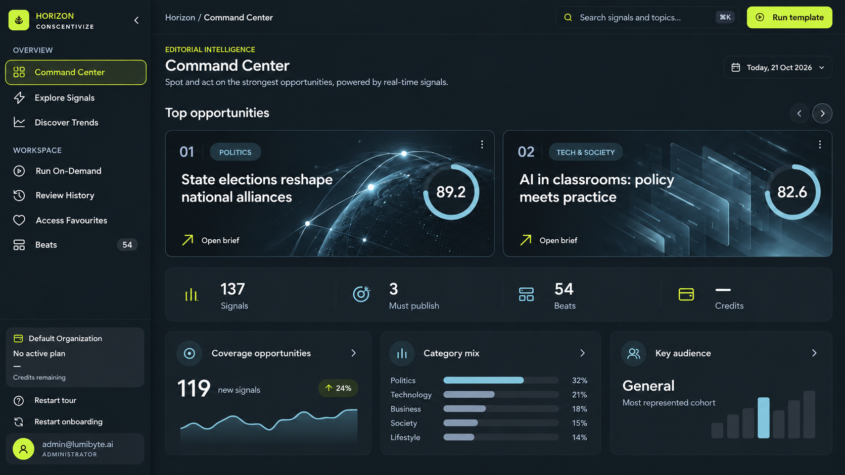Click the Horizon leaf logo icon
Screen dimensions: 845x475
[19, 20]
